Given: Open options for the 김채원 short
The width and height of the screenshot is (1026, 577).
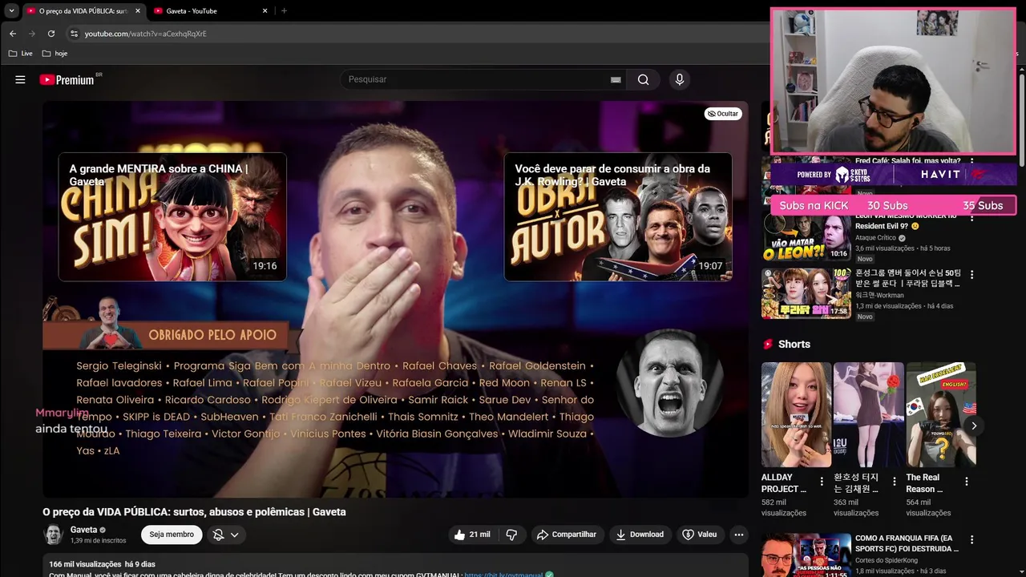Looking at the screenshot, I should [894, 482].
